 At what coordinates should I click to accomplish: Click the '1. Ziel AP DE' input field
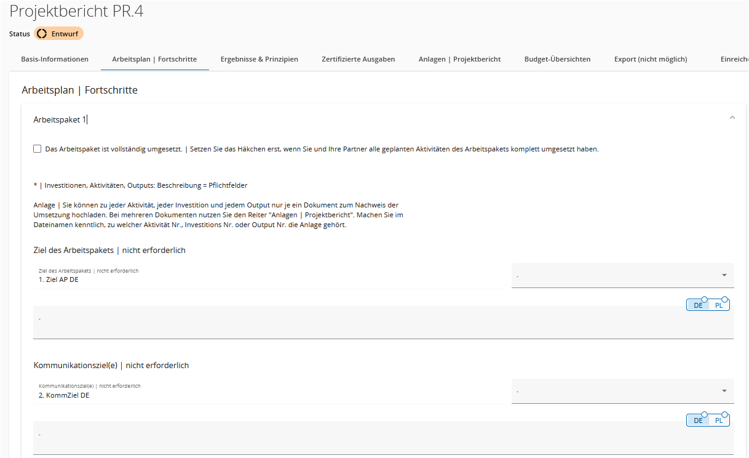(267, 279)
